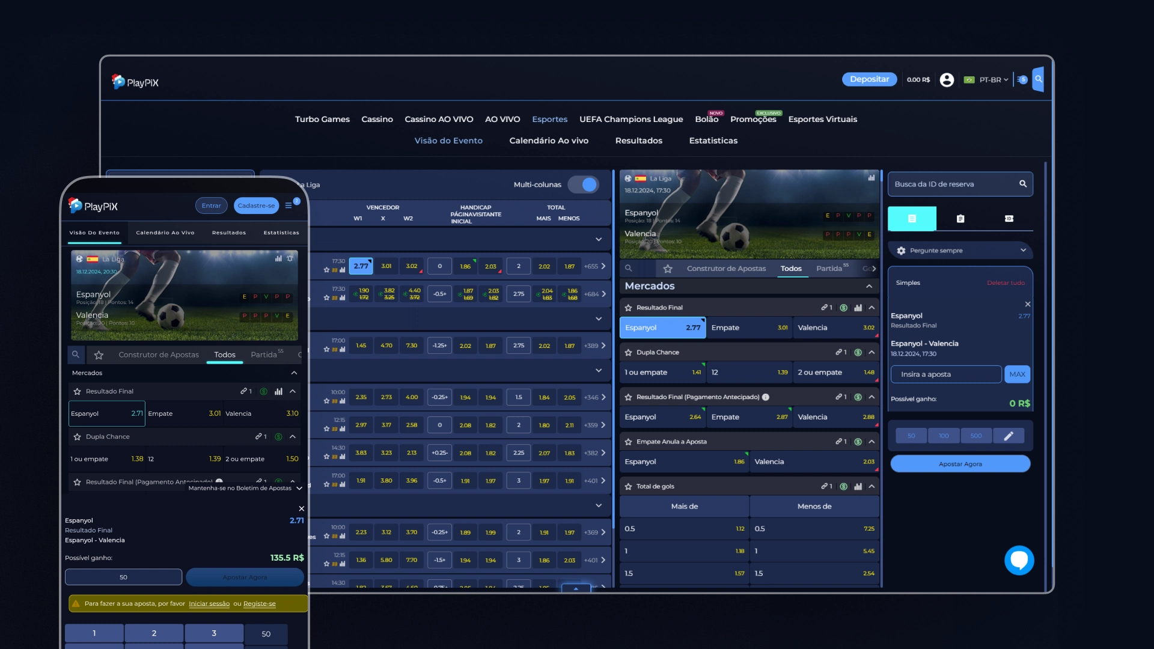Screen dimensions: 1154x649
Task: Remove Espanyol bet with the X icon in desktop betslip
Action: coord(1028,304)
